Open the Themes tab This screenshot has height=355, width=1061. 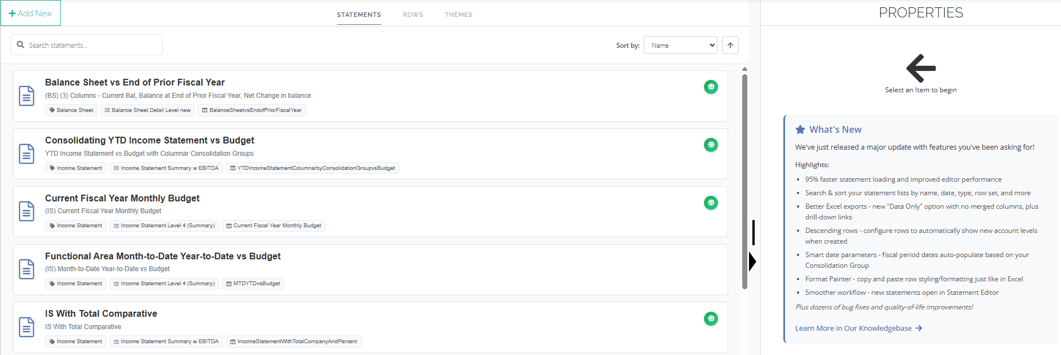point(458,15)
